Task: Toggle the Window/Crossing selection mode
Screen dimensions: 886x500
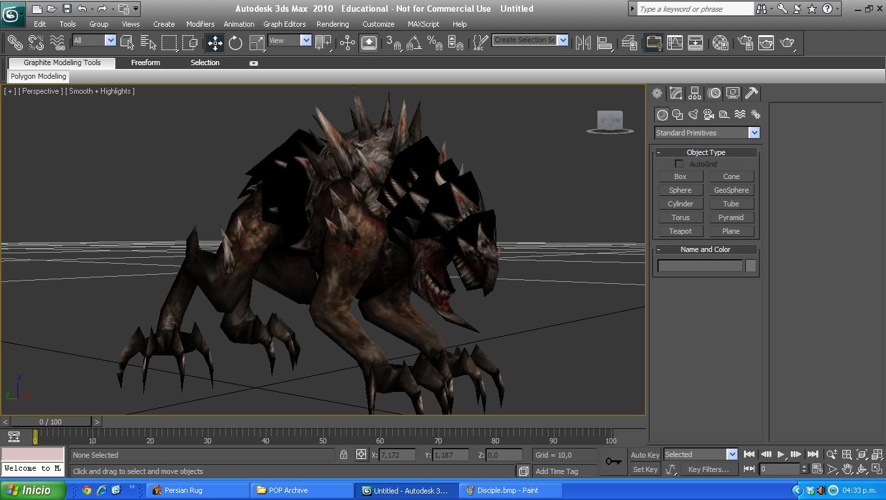Action: coord(190,43)
